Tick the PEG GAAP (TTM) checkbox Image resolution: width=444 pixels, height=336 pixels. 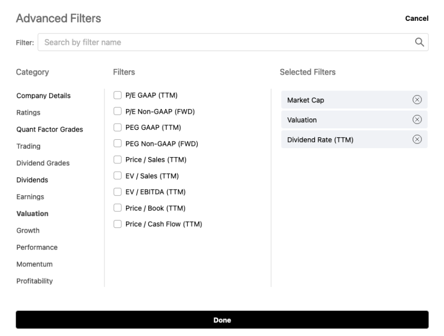[118, 127]
